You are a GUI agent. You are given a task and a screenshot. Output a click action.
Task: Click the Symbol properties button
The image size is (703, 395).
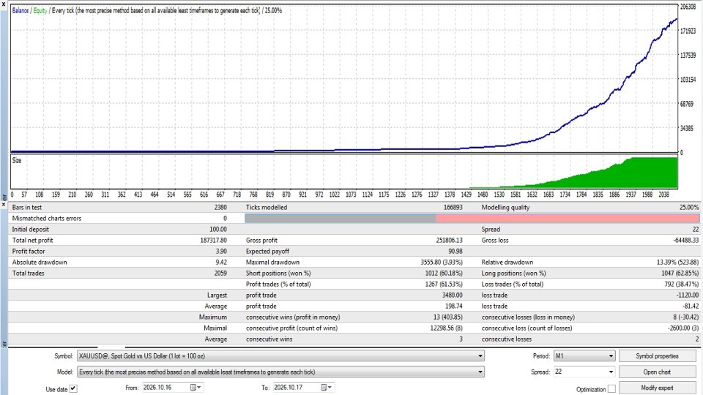coord(657,356)
